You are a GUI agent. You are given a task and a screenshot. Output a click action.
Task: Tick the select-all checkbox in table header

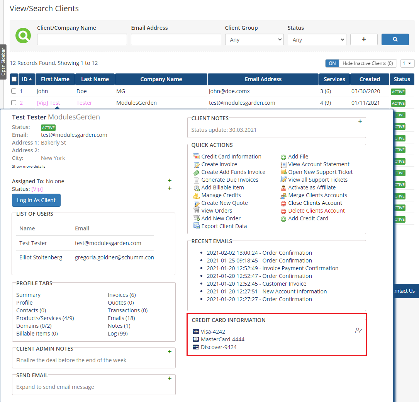(14, 79)
